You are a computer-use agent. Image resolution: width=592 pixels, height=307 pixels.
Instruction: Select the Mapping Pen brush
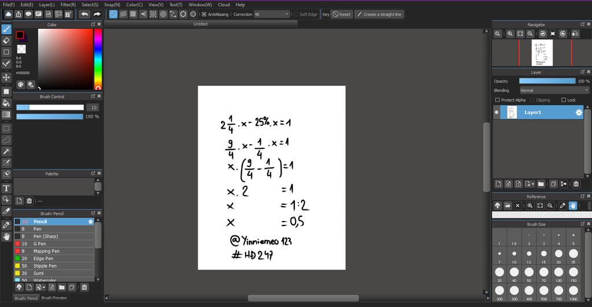click(x=54, y=251)
